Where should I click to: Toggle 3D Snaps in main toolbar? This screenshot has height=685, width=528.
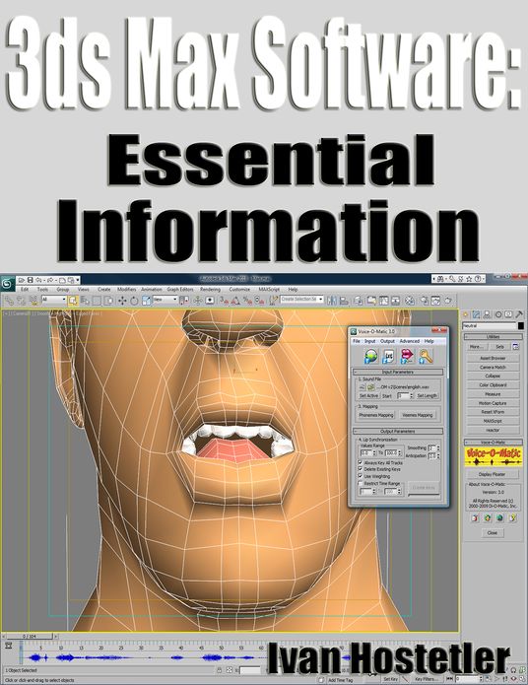click(224, 301)
